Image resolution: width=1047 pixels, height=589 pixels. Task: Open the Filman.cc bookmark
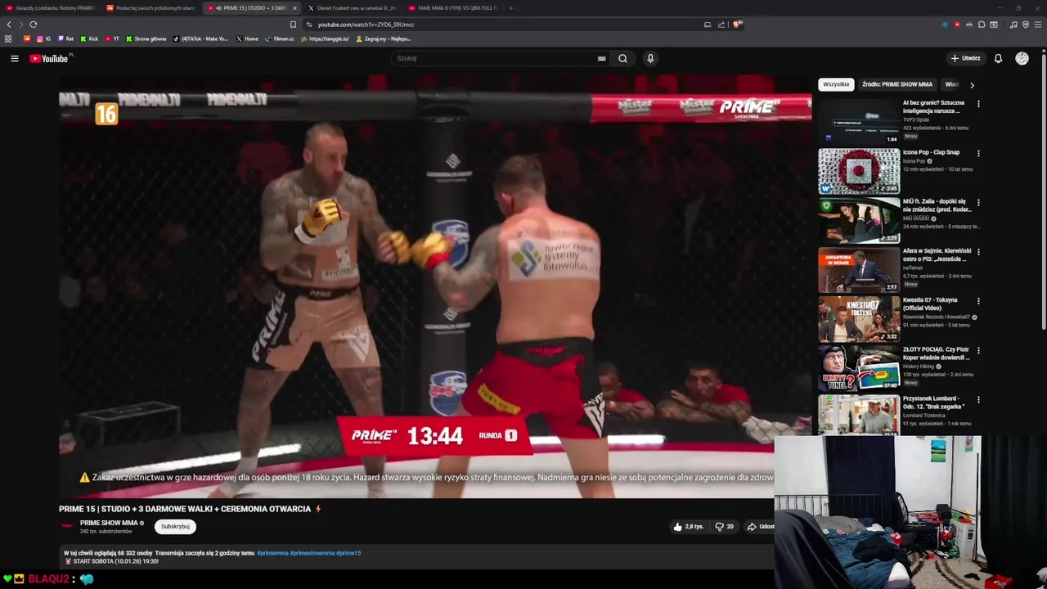(x=279, y=38)
